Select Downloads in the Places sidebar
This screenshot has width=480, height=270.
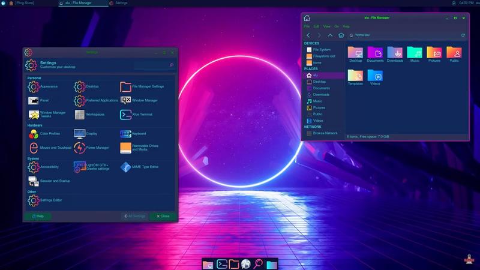(321, 95)
